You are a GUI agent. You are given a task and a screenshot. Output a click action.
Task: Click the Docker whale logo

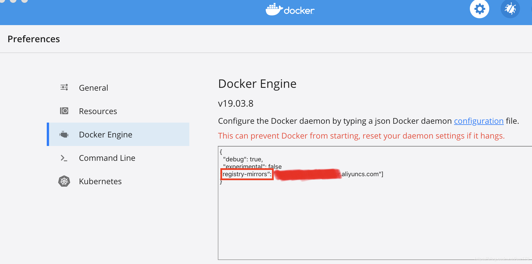(290, 10)
